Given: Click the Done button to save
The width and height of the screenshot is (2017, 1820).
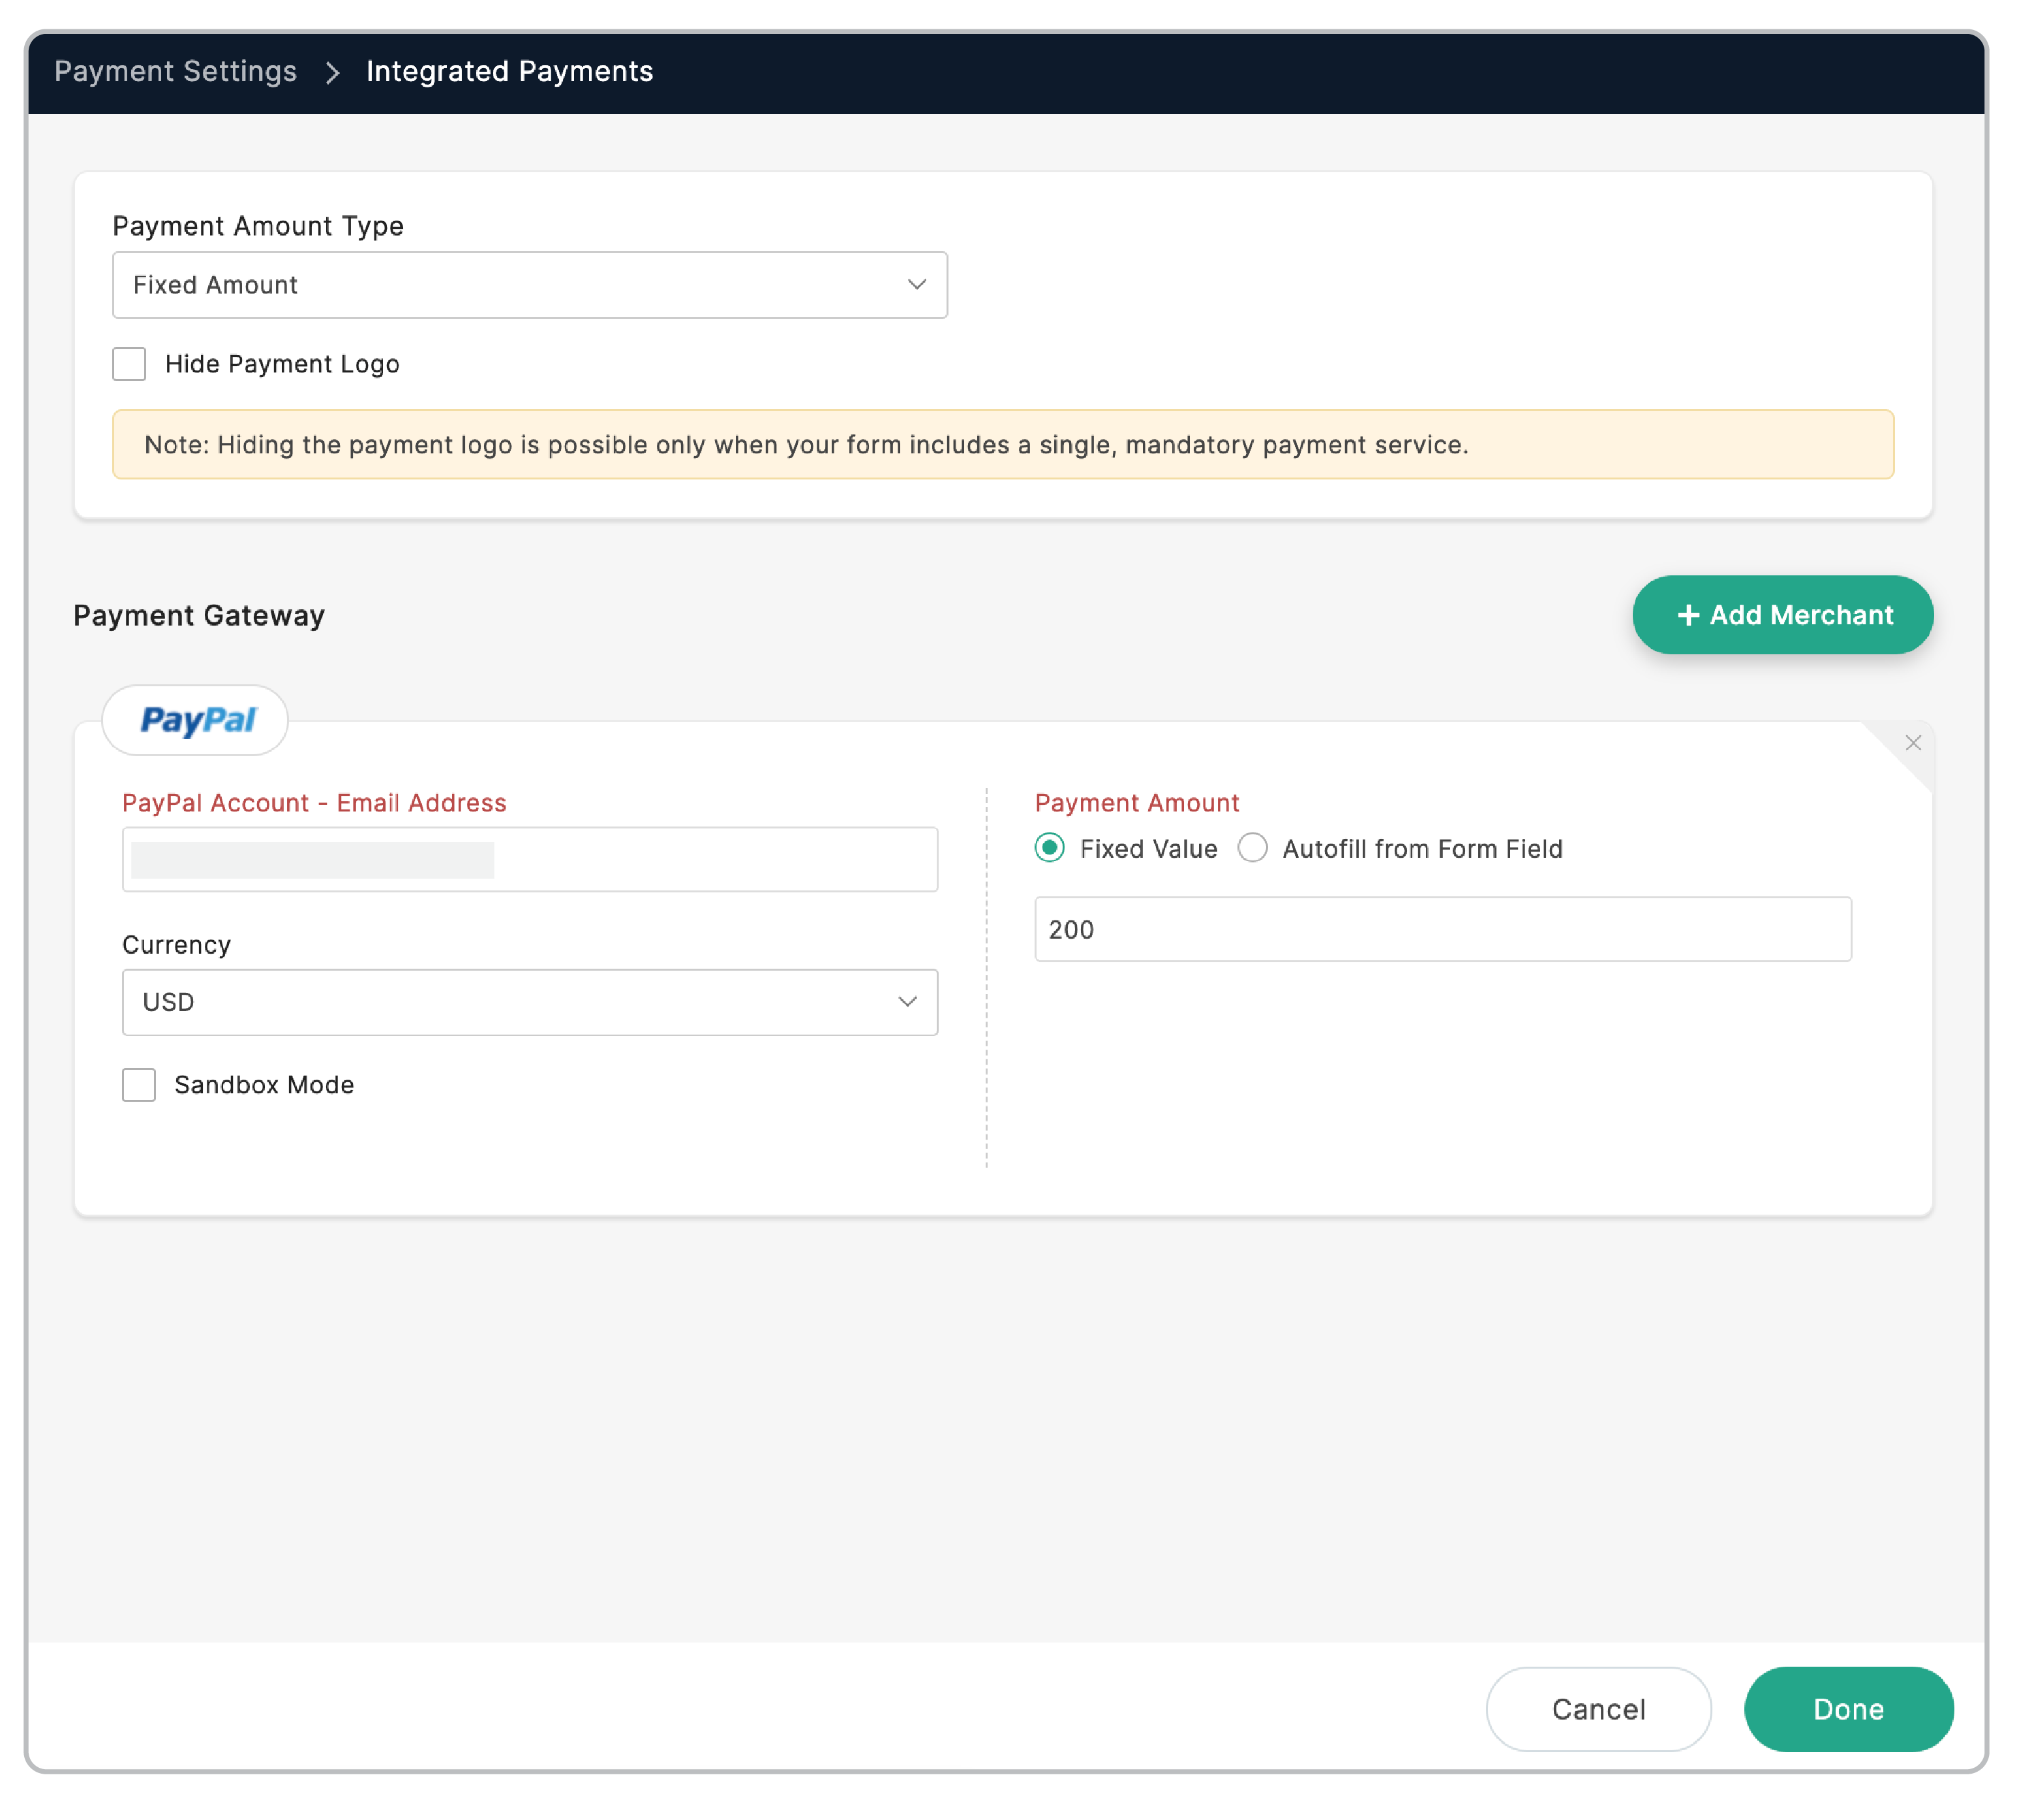Looking at the screenshot, I should 1848,1709.
